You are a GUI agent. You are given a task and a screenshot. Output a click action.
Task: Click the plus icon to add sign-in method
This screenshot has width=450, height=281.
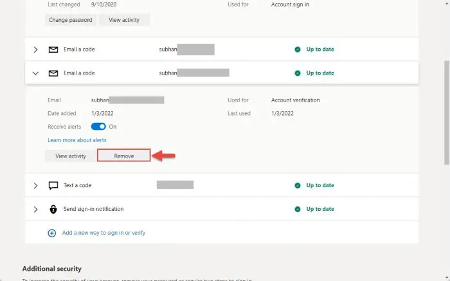pyautogui.click(x=52, y=233)
